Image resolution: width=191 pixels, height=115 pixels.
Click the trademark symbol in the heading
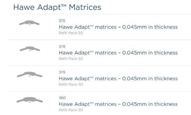point(64,5)
